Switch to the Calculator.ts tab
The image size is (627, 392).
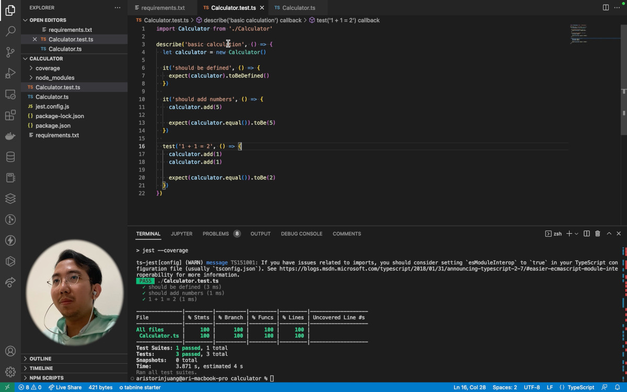(296, 8)
